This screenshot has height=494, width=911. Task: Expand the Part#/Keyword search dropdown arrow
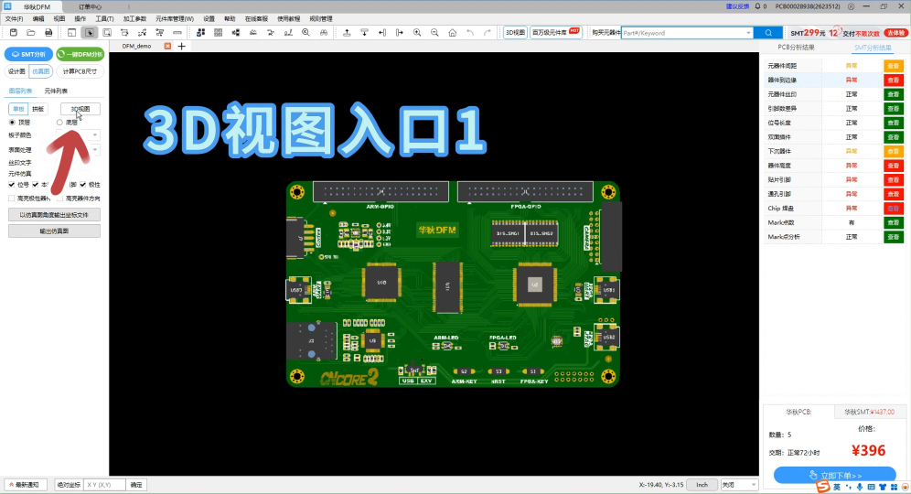coord(748,33)
